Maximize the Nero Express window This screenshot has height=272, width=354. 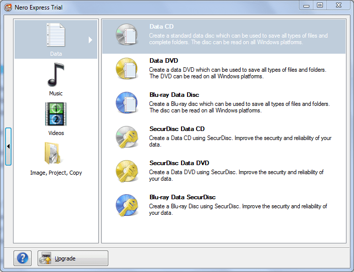(x=320, y=5)
